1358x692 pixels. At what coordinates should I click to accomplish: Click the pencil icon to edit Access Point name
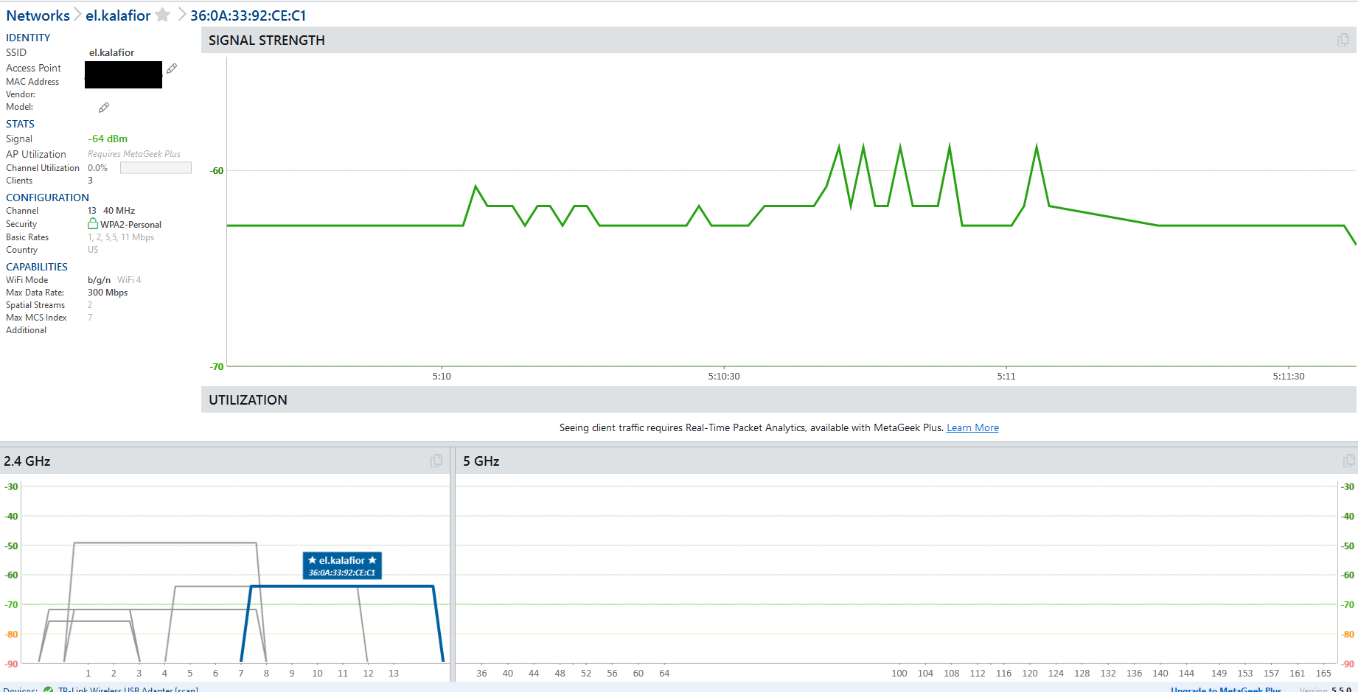pyautogui.click(x=172, y=69)
